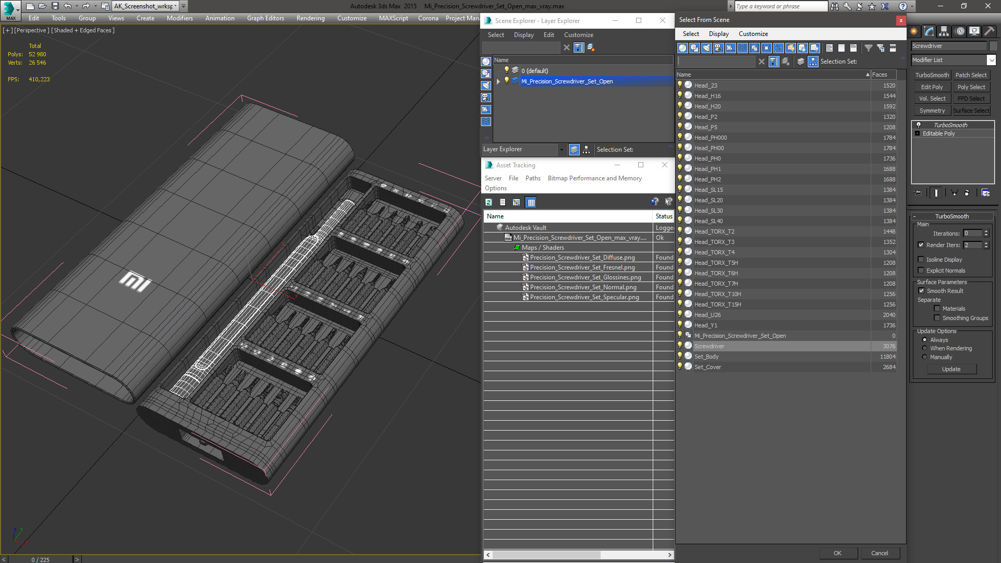1001x563 pixels.
Task: Open the Utilities hammer panel tab
Action: pos(989,31)
